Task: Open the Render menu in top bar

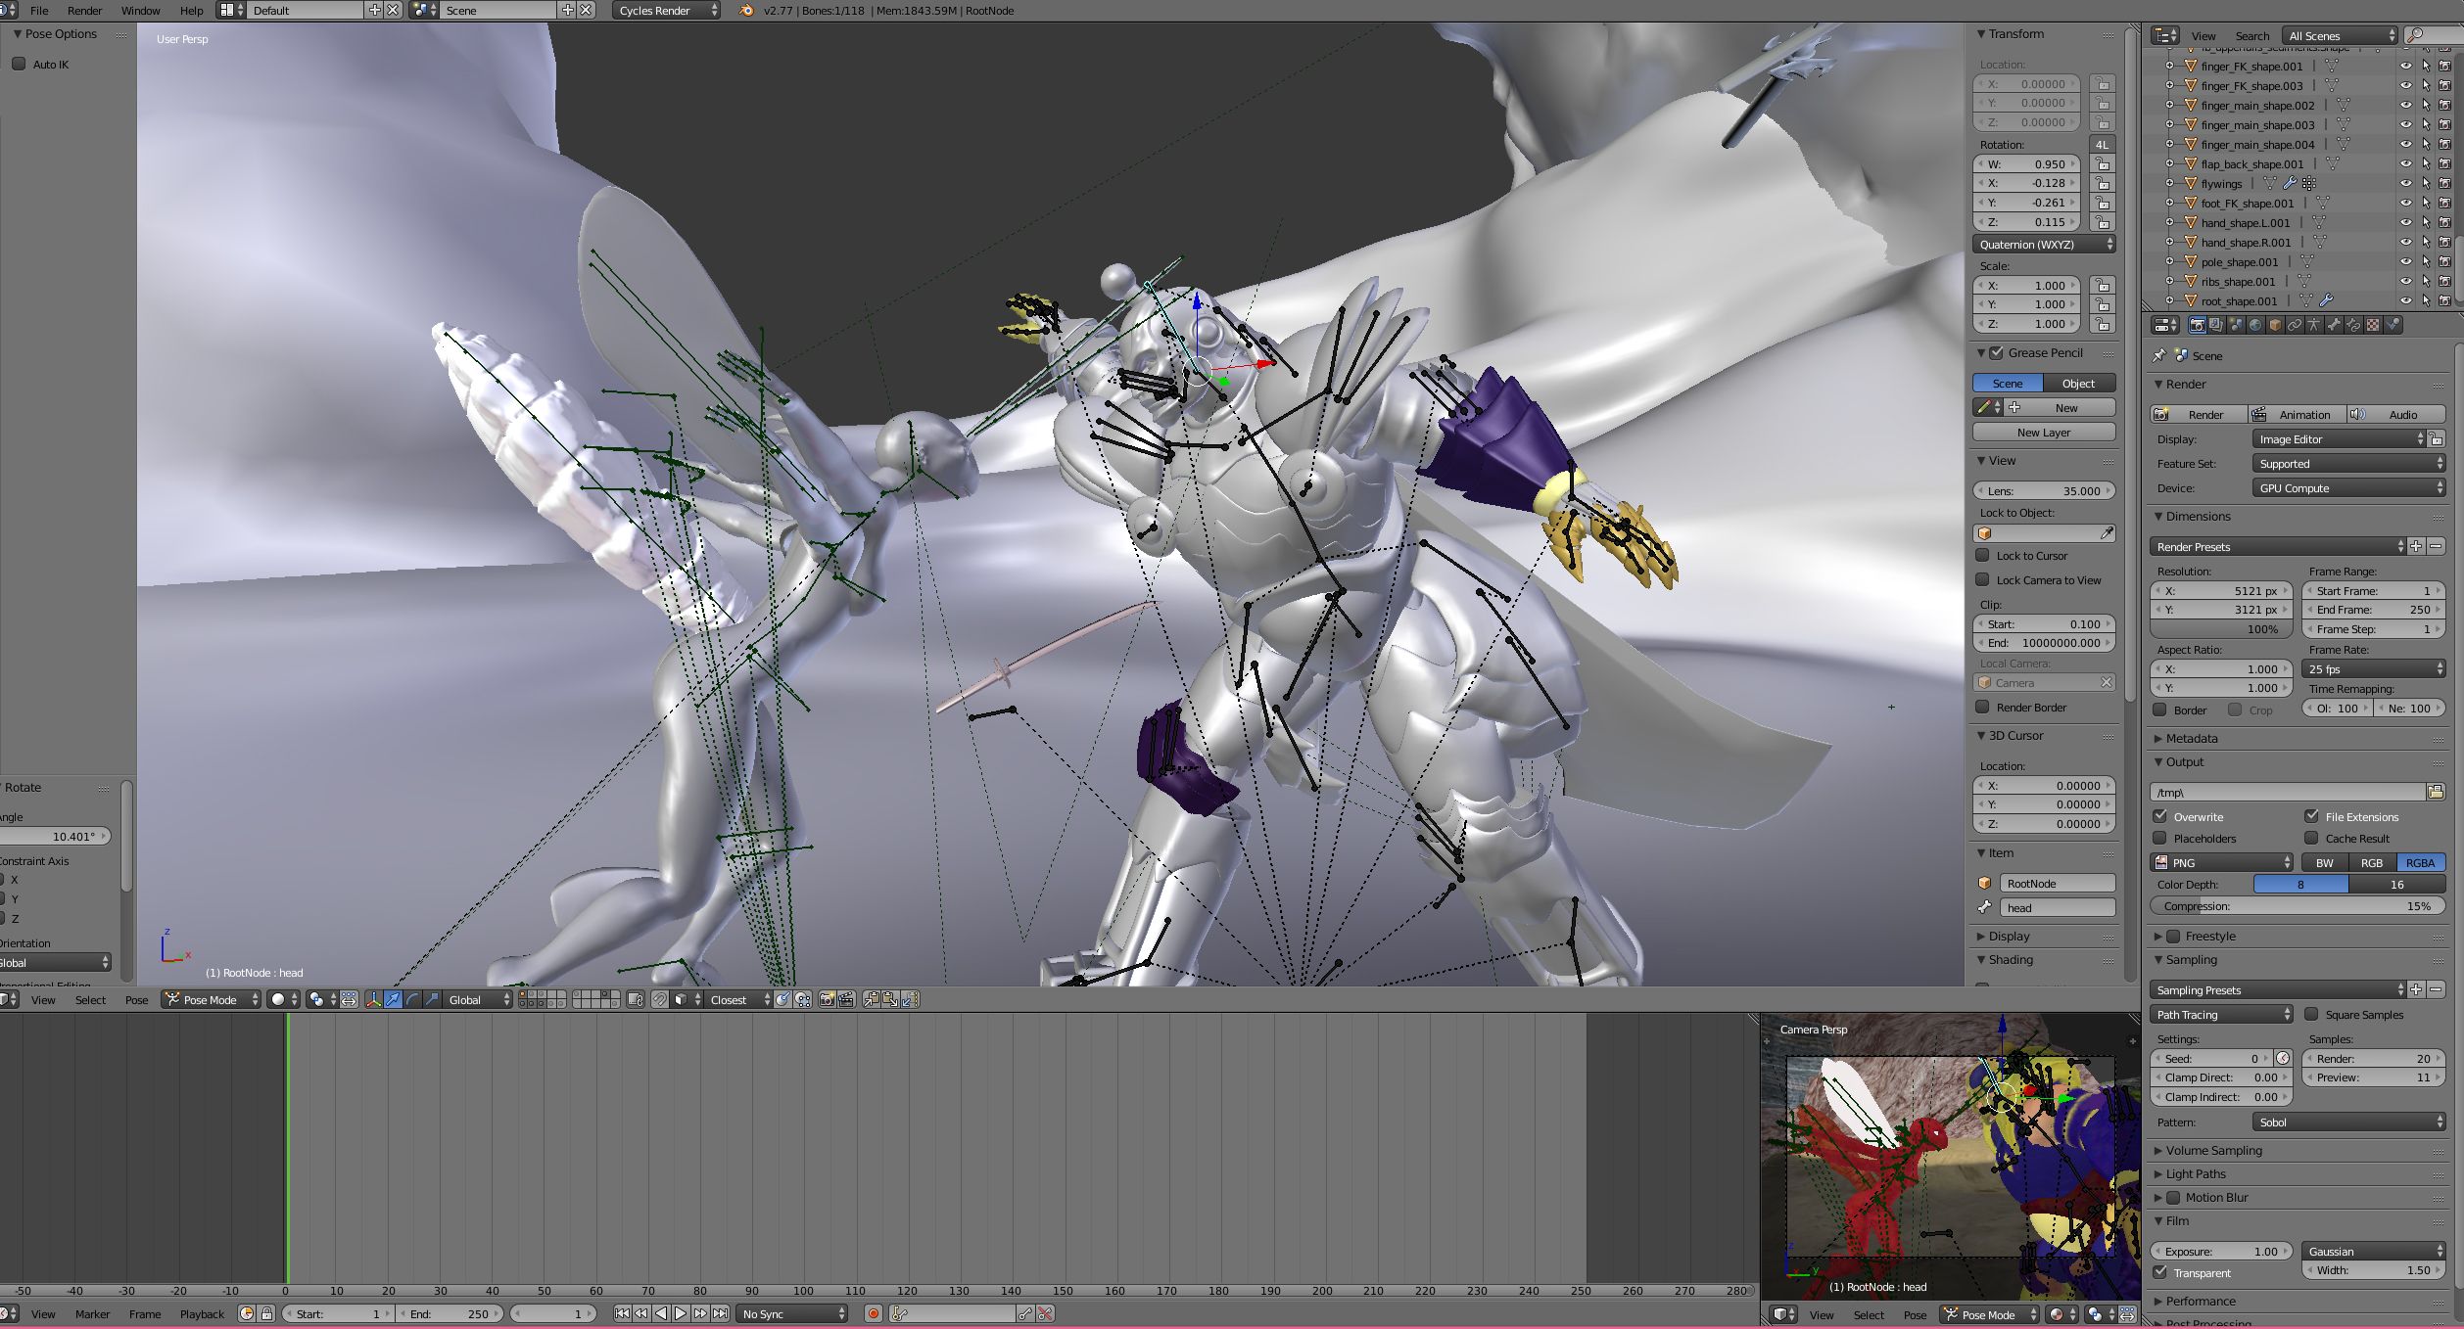Action: 84,11
